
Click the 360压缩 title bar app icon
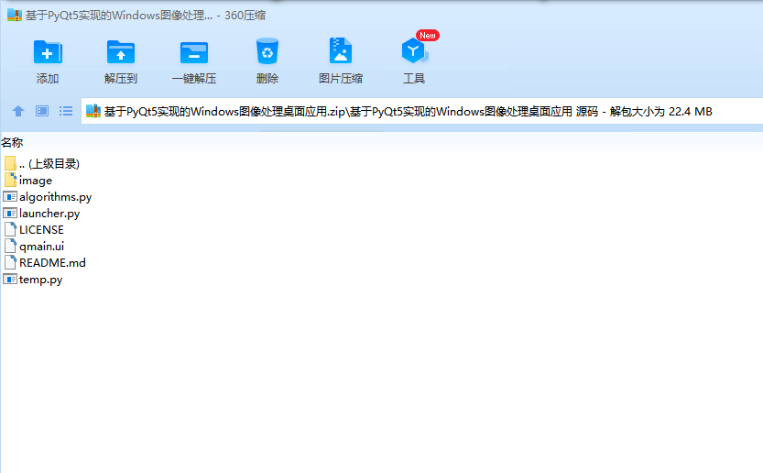pyautogui.click(x=15, y=15)
